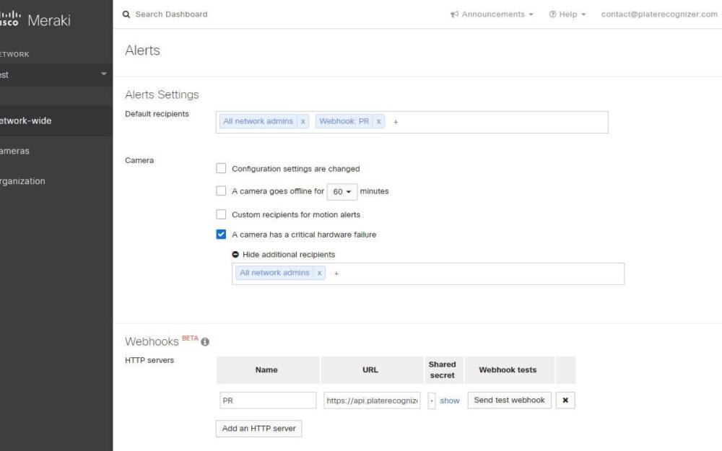The image size is (722, 451).
Task: Go to Cameras in the sidebar
Action: [x=14, y=151]
